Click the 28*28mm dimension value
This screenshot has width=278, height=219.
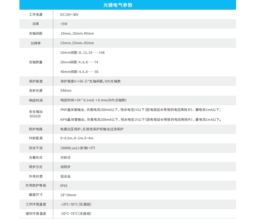[x=68, y=195]
